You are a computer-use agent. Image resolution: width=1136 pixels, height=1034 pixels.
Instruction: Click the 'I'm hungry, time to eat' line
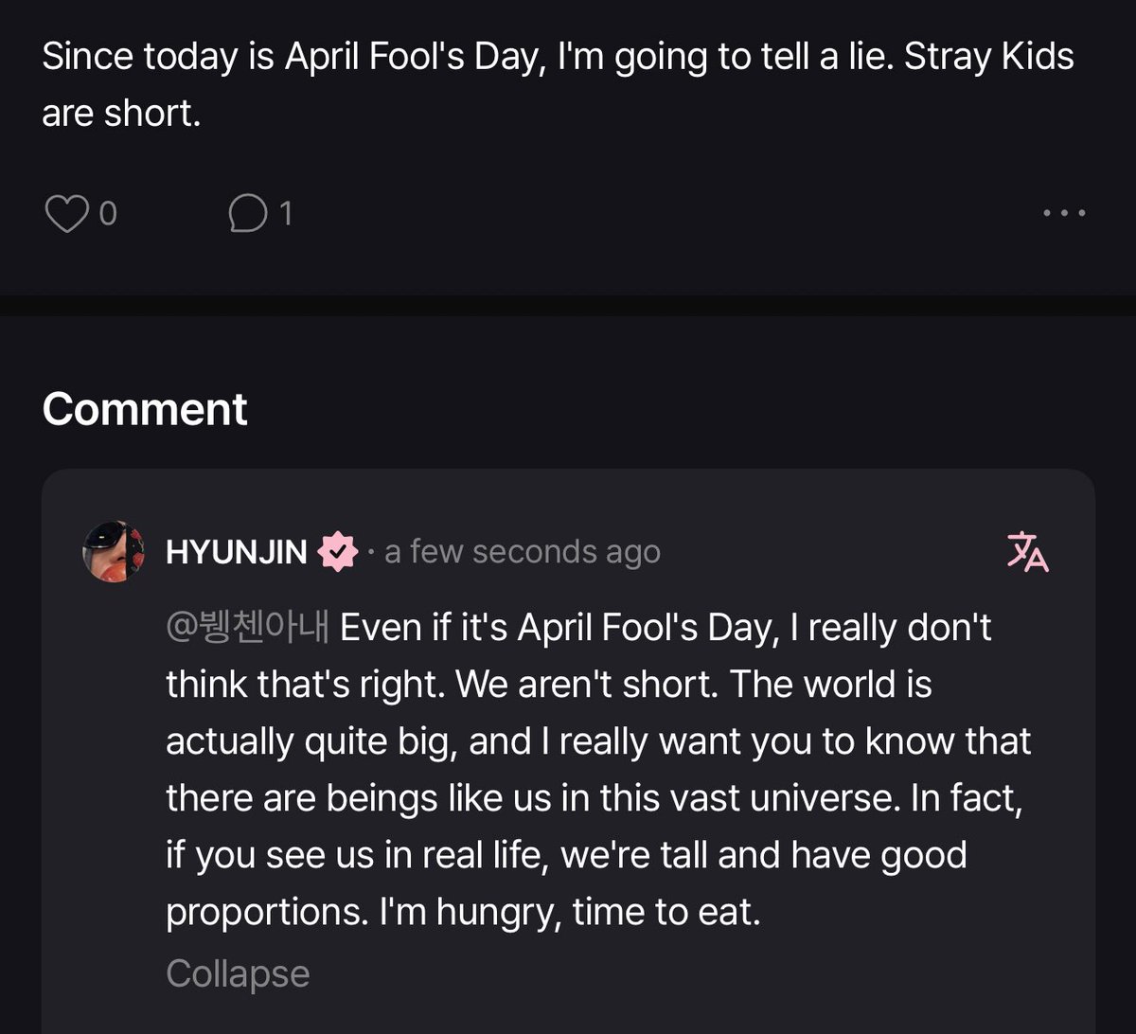pyautogui.click(x=463, y=912)
